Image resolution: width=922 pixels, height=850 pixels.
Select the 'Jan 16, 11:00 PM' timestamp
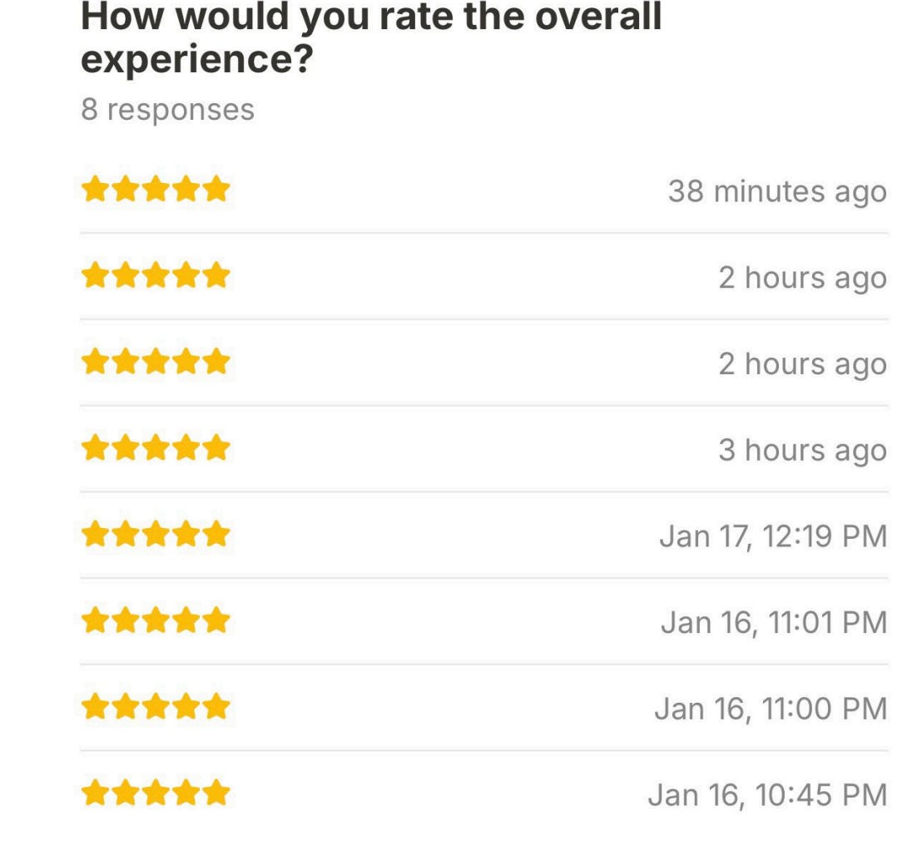pos(771,709)
